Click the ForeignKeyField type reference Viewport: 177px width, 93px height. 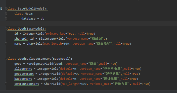click(40, 64)
